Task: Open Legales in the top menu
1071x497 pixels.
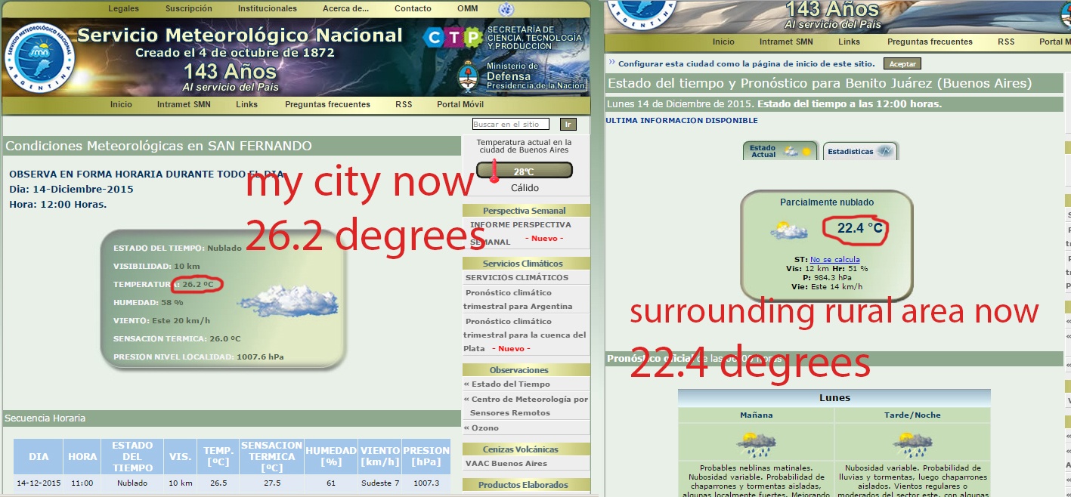Action: pyautogui.click(x=124, y=9)
